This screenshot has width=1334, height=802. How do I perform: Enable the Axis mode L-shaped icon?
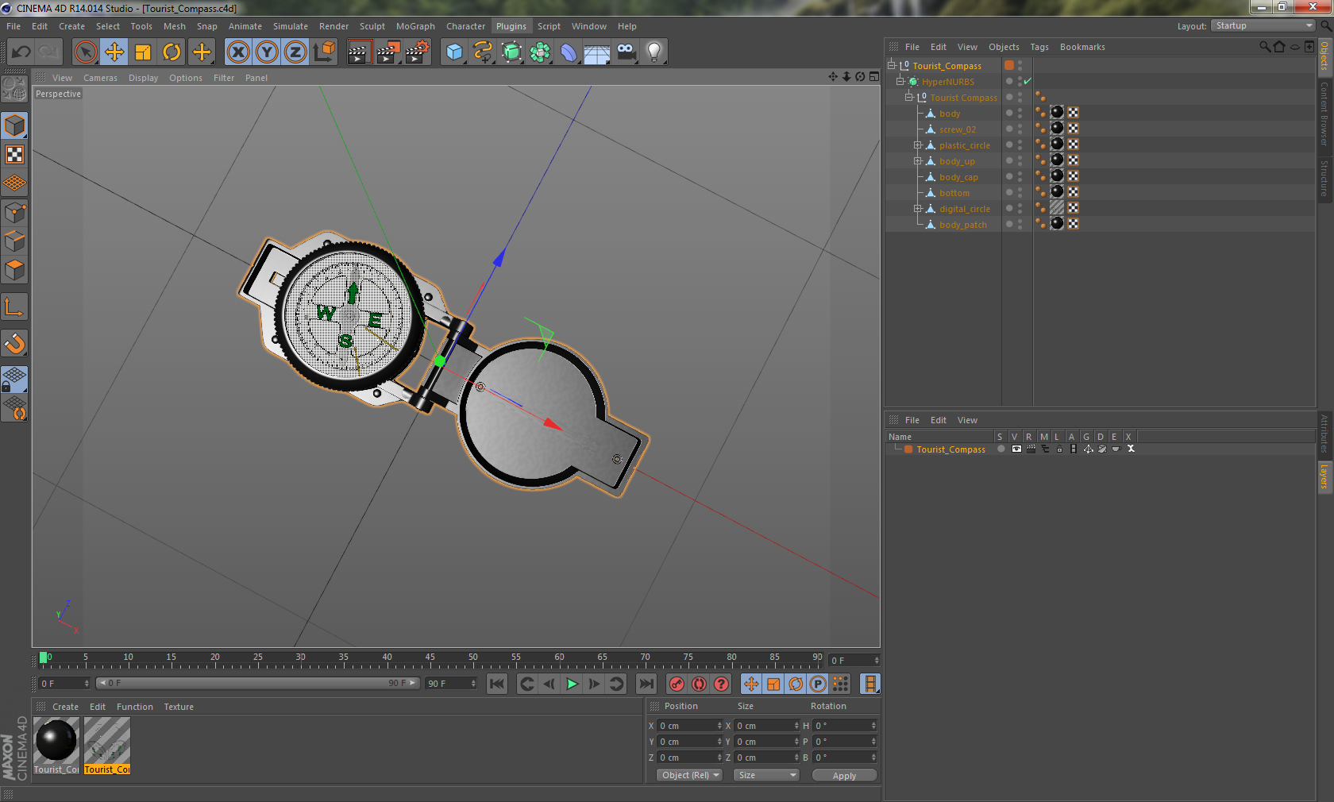point(15,307)
